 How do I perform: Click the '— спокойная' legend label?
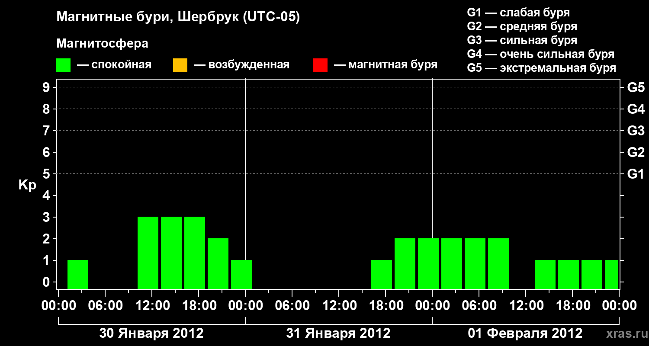click(114, 65)
